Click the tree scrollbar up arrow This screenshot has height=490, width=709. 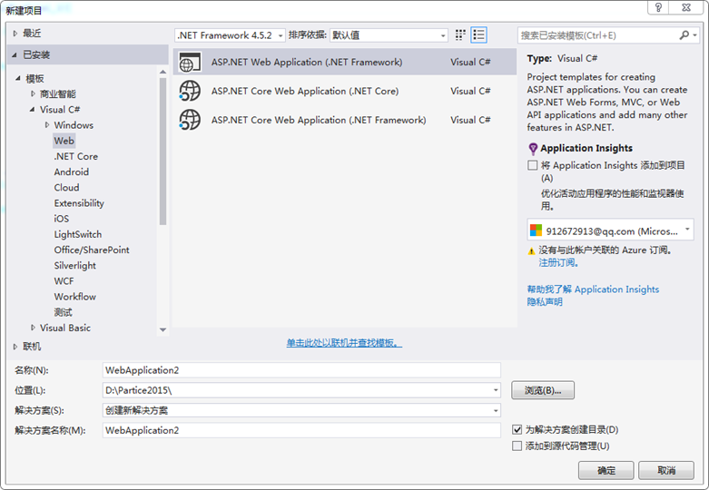(162, 72)
